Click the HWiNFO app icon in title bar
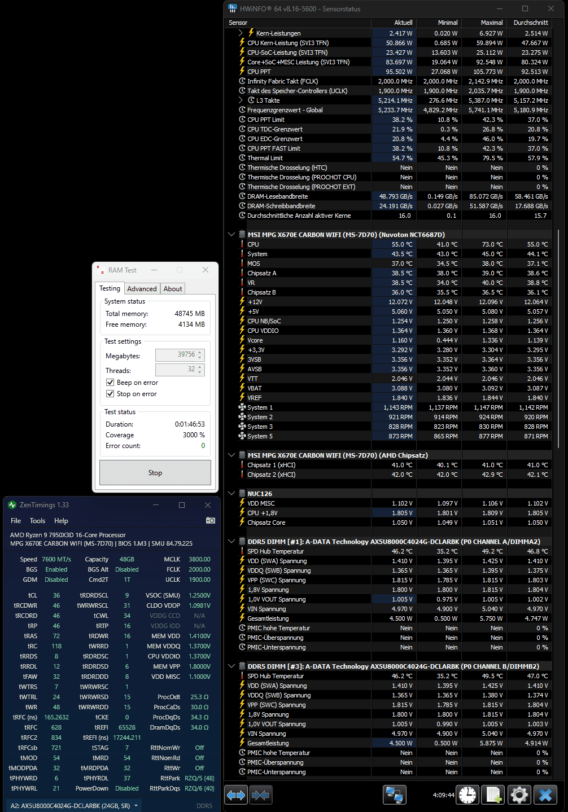Viewport: 568px width, 812px height. pyautogui.click(x=233, y=8)
